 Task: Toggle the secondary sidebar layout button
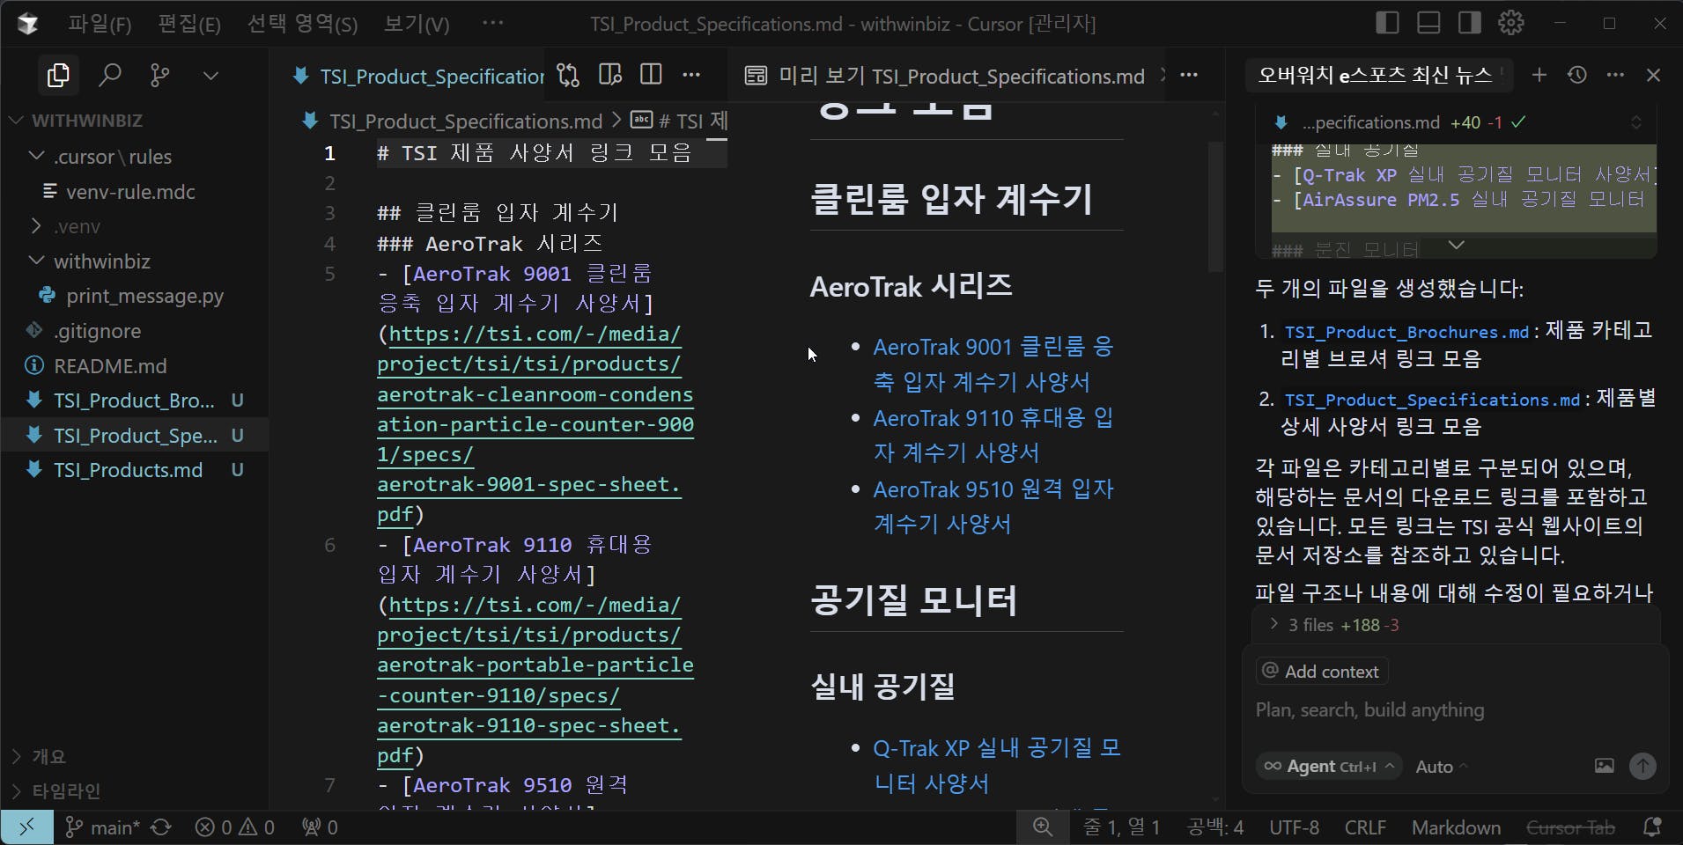coord(1469,23)
